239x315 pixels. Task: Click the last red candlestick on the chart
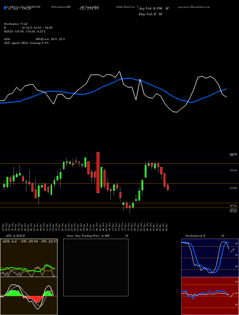click(168, 187)
